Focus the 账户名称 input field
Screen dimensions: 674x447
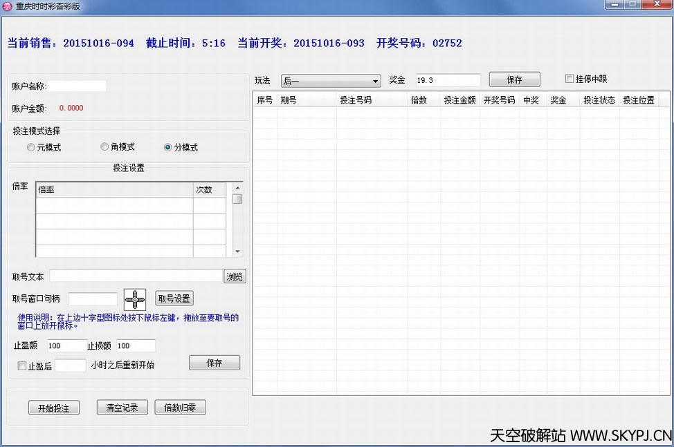click(x=76, y=86)
